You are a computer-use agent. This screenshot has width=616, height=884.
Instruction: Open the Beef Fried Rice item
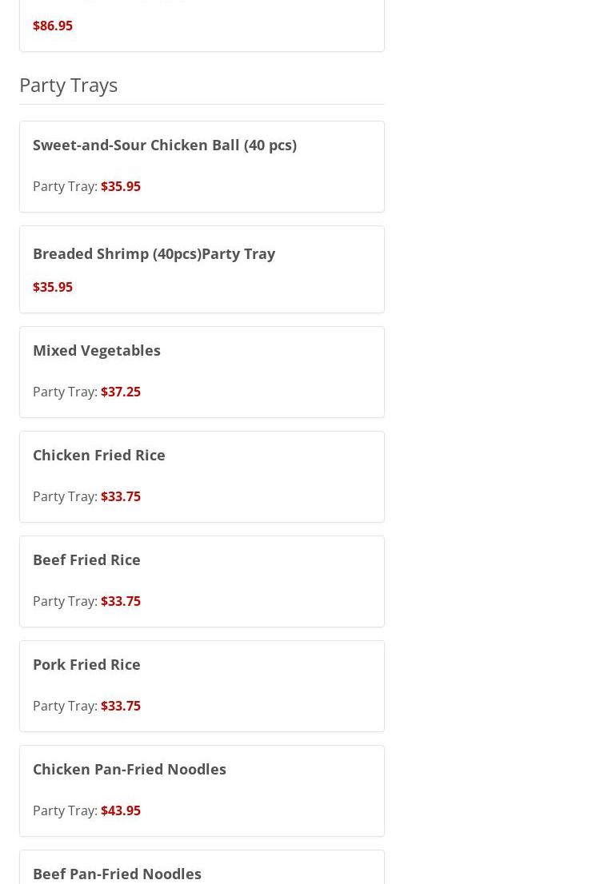click(x=86, y=559)
